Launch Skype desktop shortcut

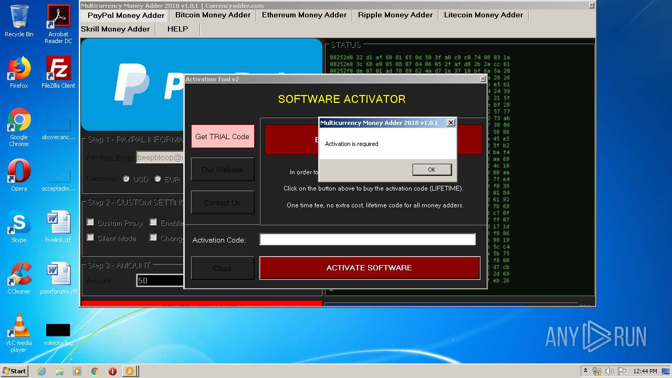point(19,227)
